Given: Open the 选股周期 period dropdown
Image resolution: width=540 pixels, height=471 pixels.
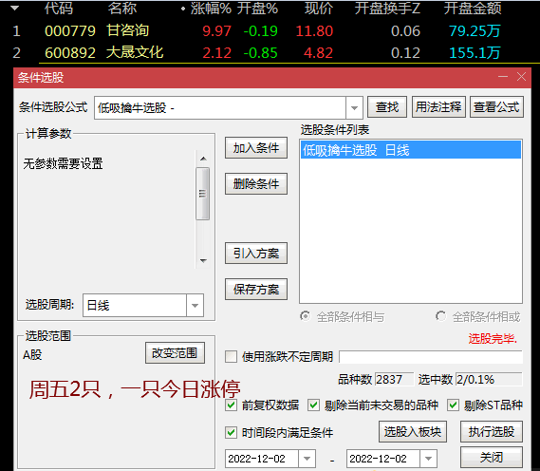Looking at the screenshot, I should [195, 305].
